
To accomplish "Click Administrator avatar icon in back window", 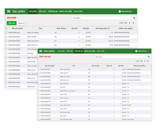I will pos(120,11).
